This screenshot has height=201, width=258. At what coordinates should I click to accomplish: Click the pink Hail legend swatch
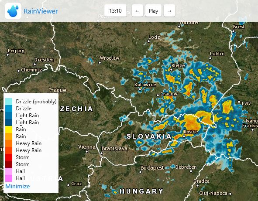(9, 171)
